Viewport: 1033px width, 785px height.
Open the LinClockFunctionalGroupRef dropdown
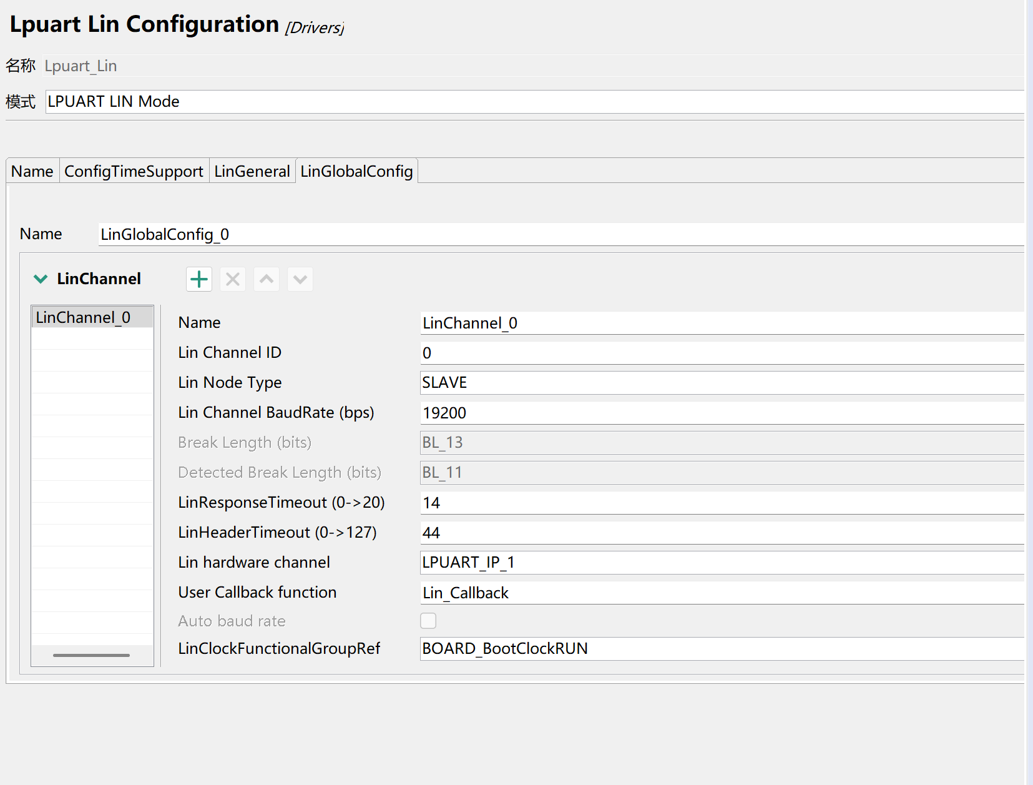(x=722, y=649)
